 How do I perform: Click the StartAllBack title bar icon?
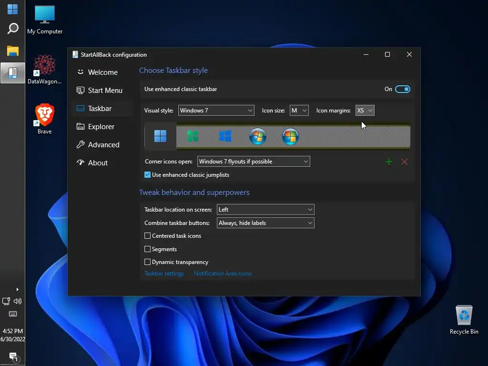[75, 54]
